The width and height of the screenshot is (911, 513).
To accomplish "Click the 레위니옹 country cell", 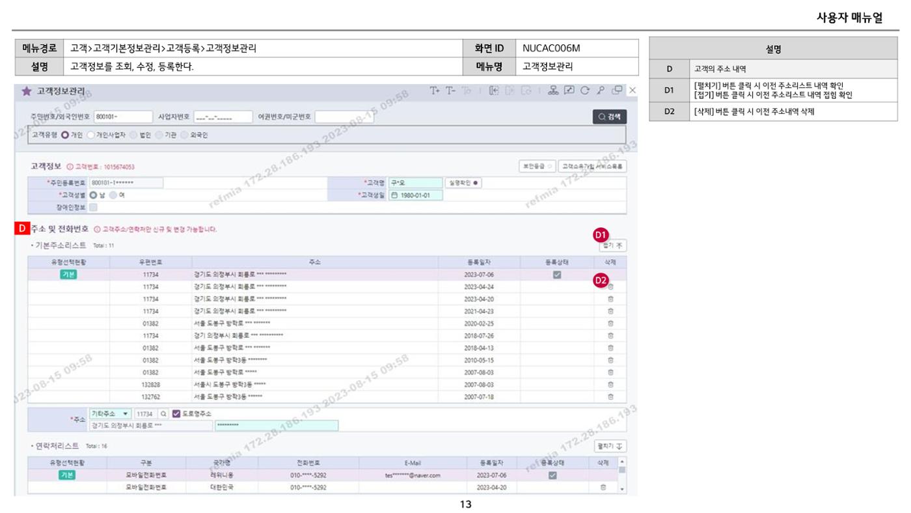I will pos(221,475).
